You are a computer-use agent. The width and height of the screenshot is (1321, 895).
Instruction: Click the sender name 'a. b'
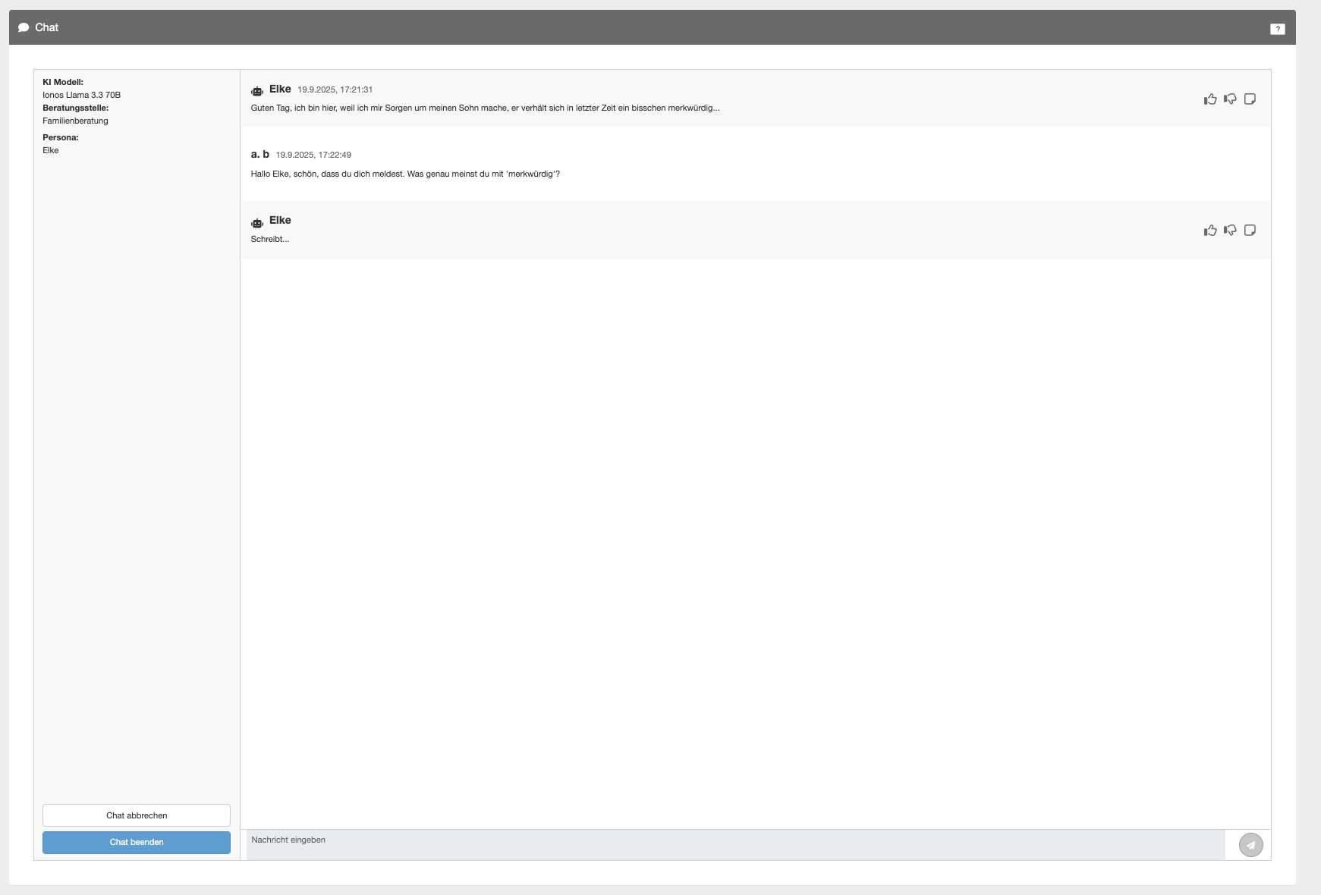click(x=259, y=154)
